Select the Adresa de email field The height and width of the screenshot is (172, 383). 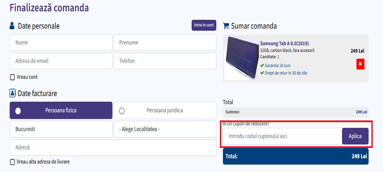(61, 61)
